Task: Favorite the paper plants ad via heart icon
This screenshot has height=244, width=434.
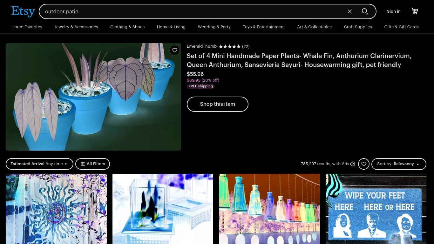Action: click(x=175, y=50)
